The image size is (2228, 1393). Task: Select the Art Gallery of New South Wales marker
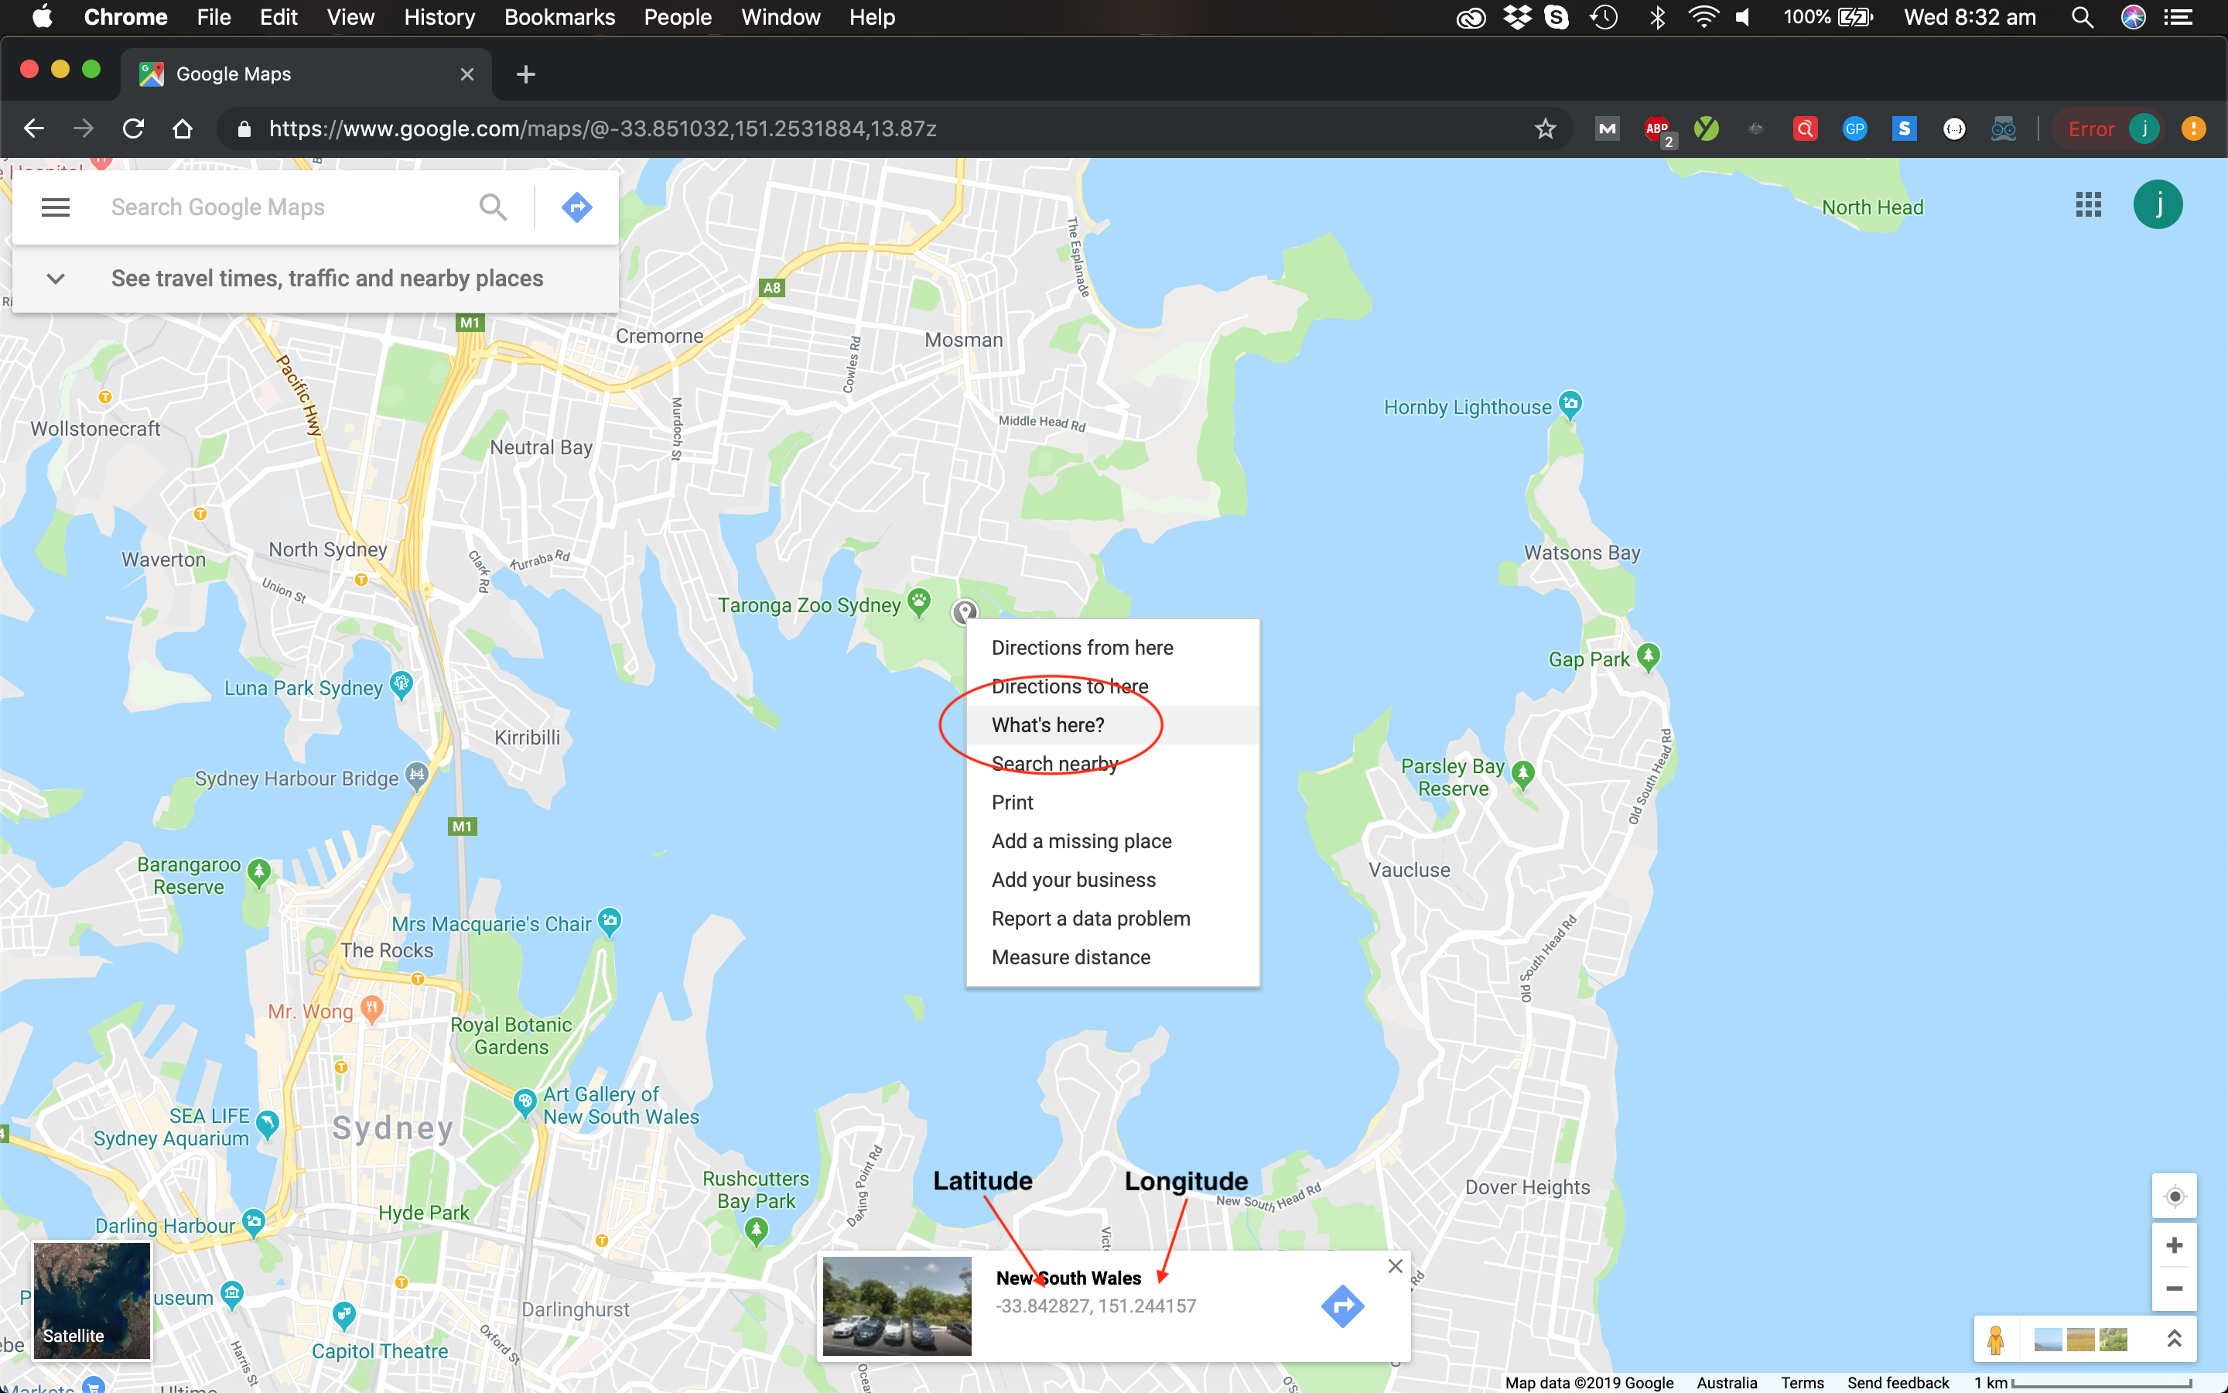[525, 1102]
